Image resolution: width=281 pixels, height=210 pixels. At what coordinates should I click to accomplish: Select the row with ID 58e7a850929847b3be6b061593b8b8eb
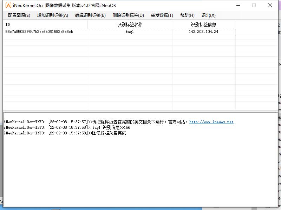pos(39,31)
